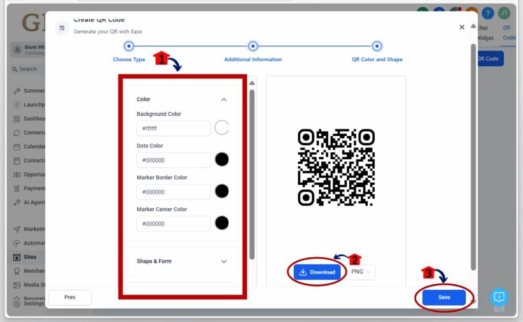The width and height of the screenshot is (523, 322).
Task: Click the Automation icon in sidebar
Action: click(x=17, y=243)
